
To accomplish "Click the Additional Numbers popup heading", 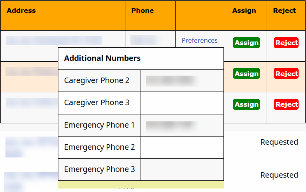I will 102,59.
